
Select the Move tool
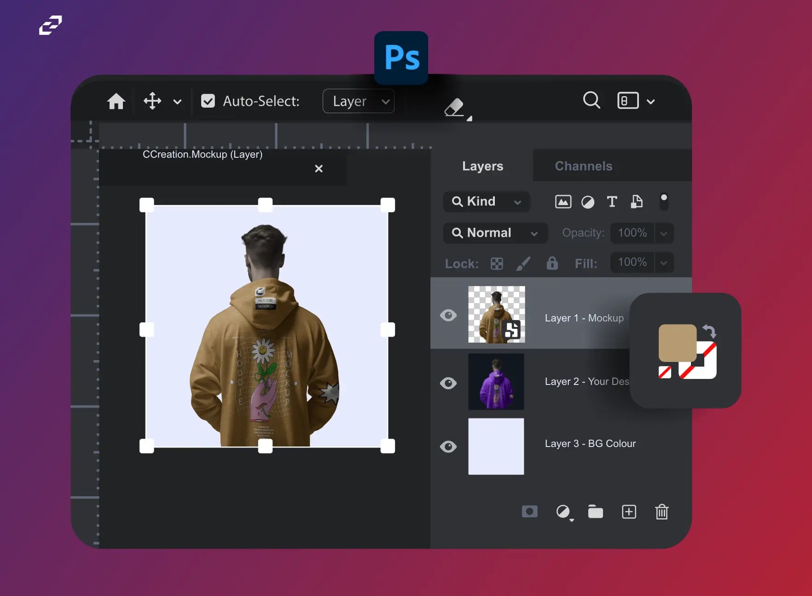[x=152, y=101]
